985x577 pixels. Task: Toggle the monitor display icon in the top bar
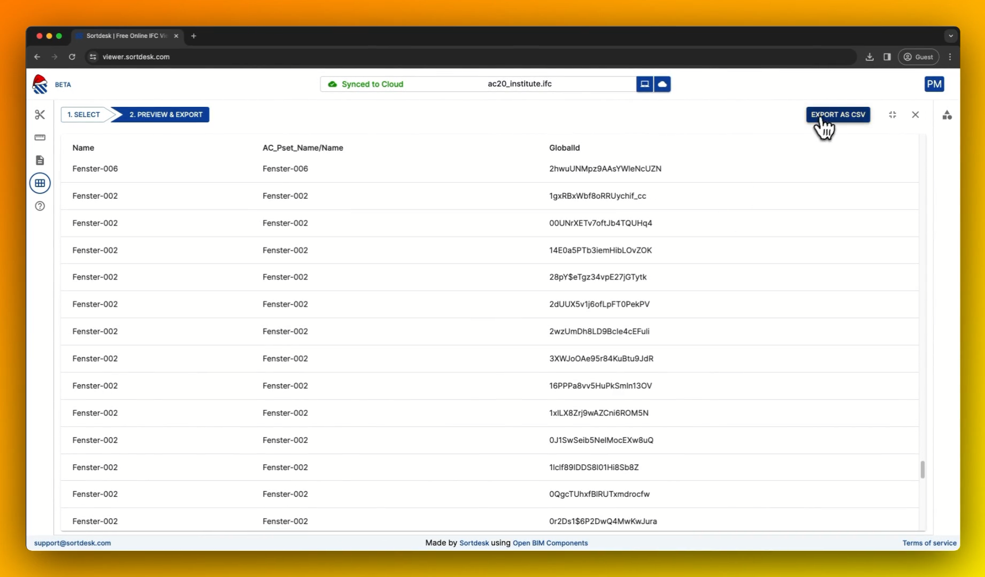(644, 84)
